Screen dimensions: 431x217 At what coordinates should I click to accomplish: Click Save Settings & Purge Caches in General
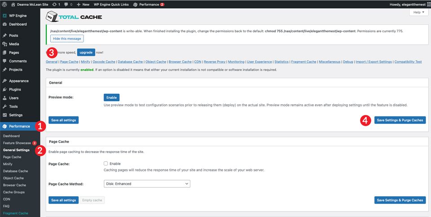(x=400, y=120)
